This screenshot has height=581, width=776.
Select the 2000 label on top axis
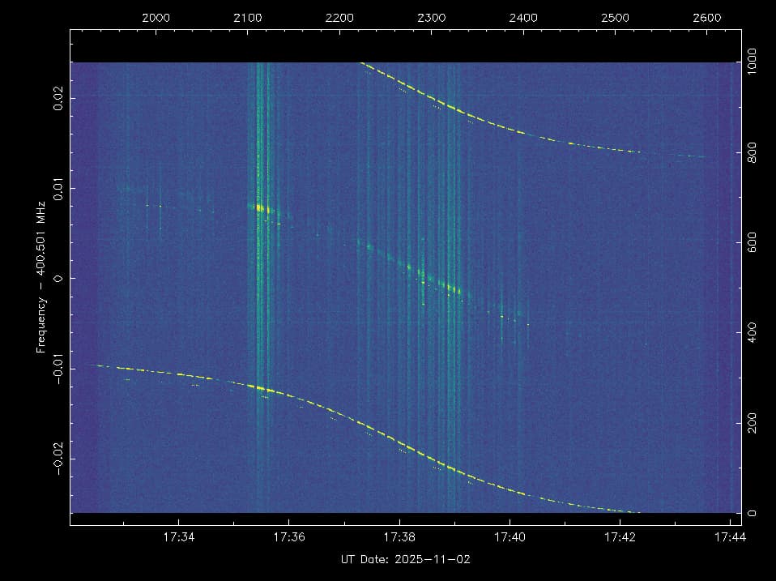(x=156, y=17)
